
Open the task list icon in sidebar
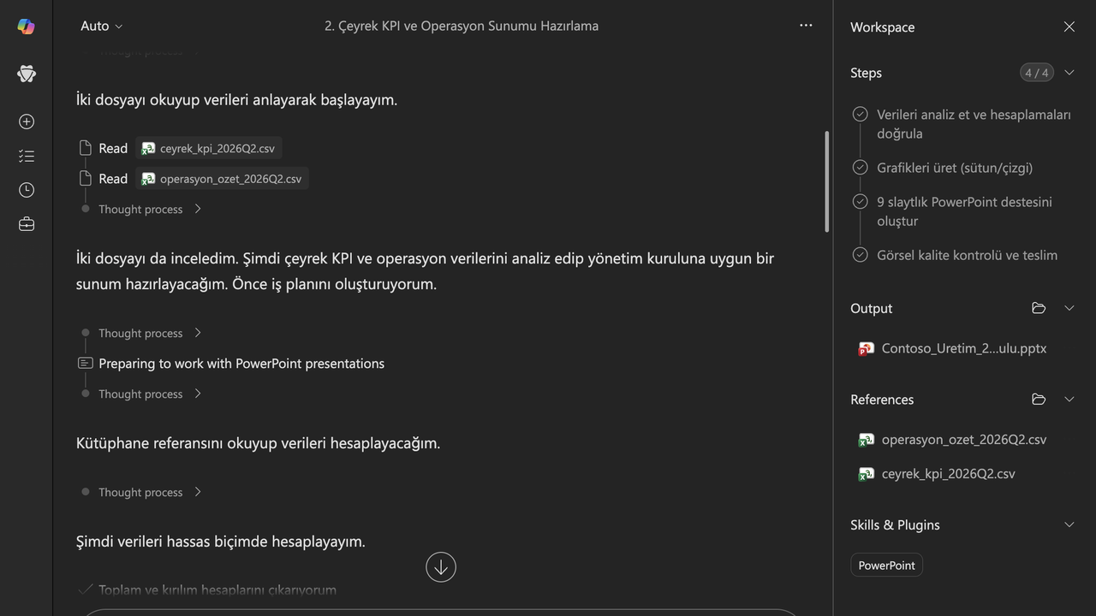pyautogui.click(x=27, y=156)
